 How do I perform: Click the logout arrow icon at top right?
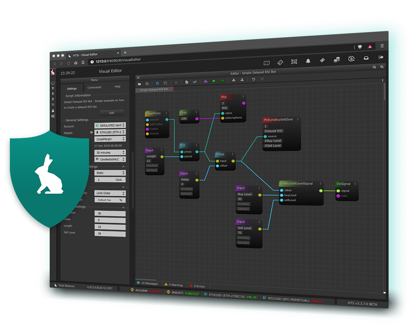pyautogui.click(x=381, y=57)
